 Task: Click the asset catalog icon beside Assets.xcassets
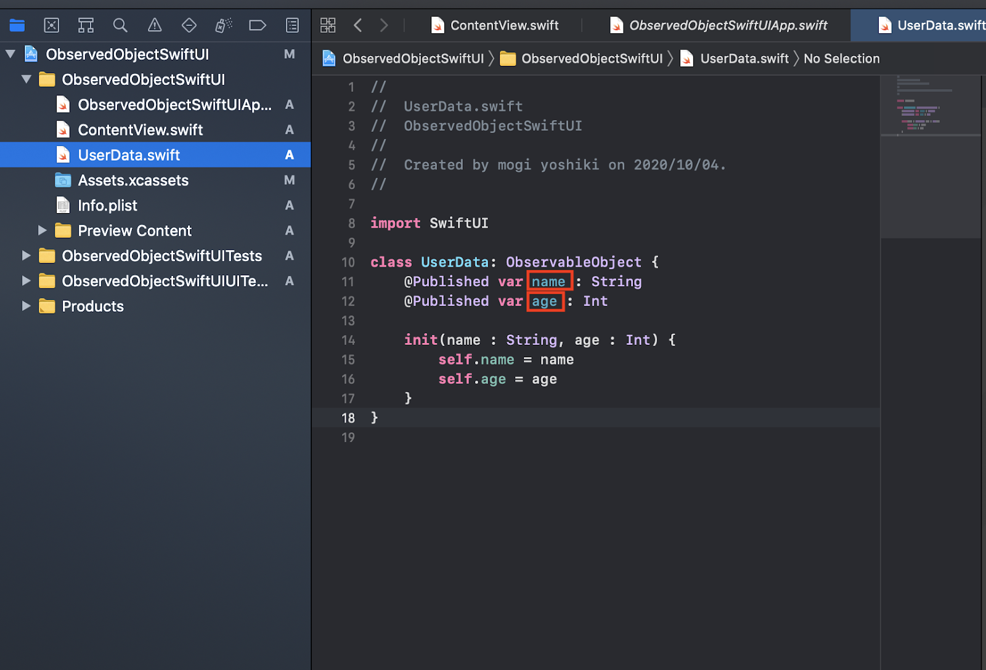[63, 180]
